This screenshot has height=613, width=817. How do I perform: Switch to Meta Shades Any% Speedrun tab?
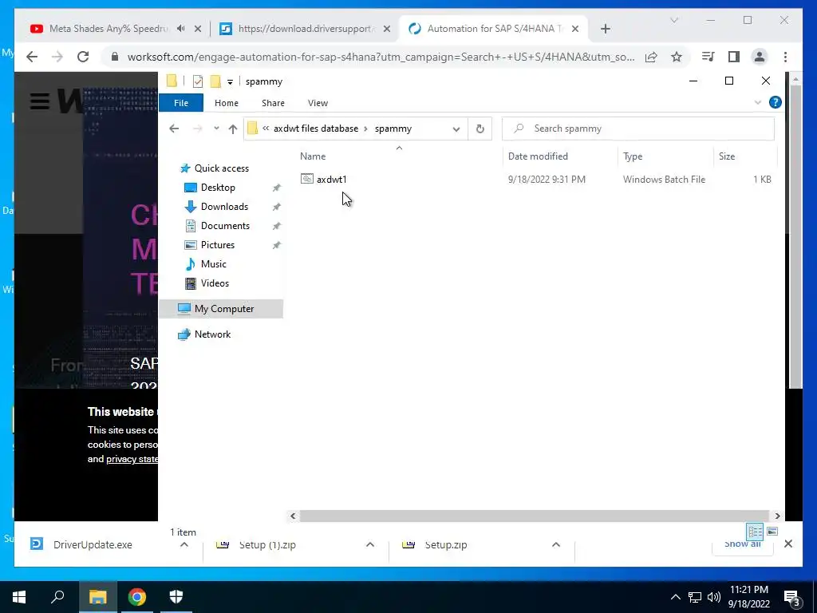coord(109,29)
